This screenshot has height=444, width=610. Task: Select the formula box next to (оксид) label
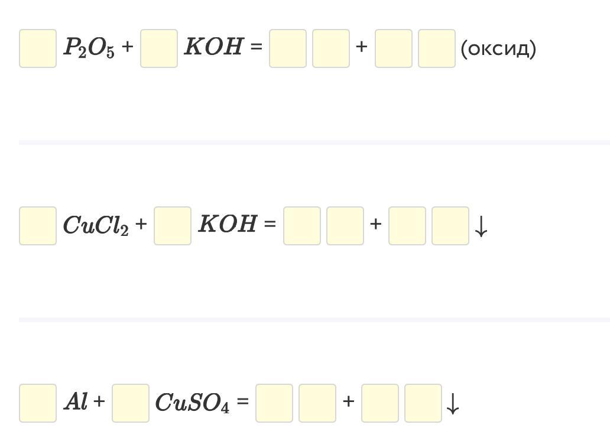click(x=437, y=48)
